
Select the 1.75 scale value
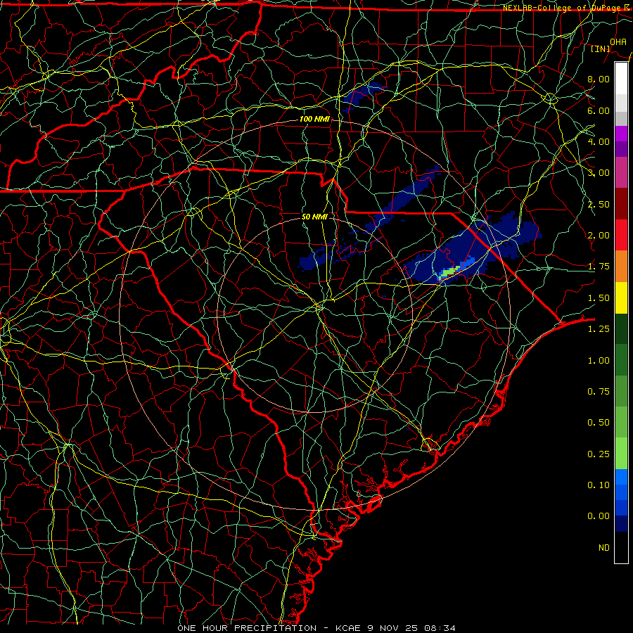[599, 267]
